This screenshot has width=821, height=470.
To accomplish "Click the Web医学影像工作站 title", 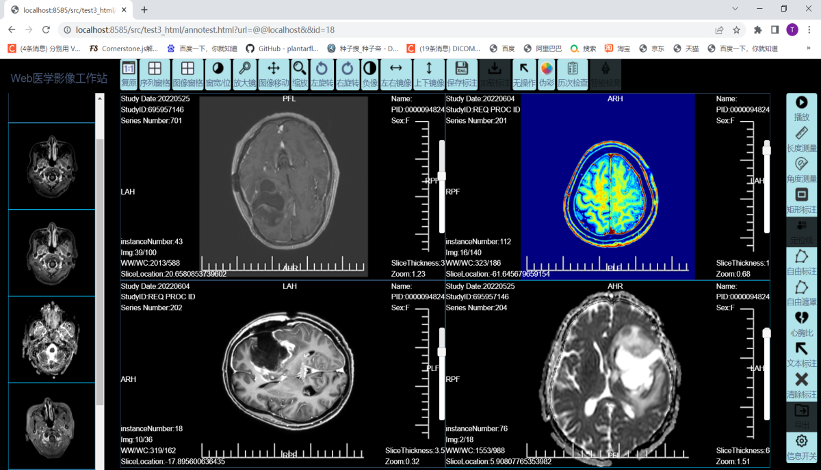I will tap(59, 79).
